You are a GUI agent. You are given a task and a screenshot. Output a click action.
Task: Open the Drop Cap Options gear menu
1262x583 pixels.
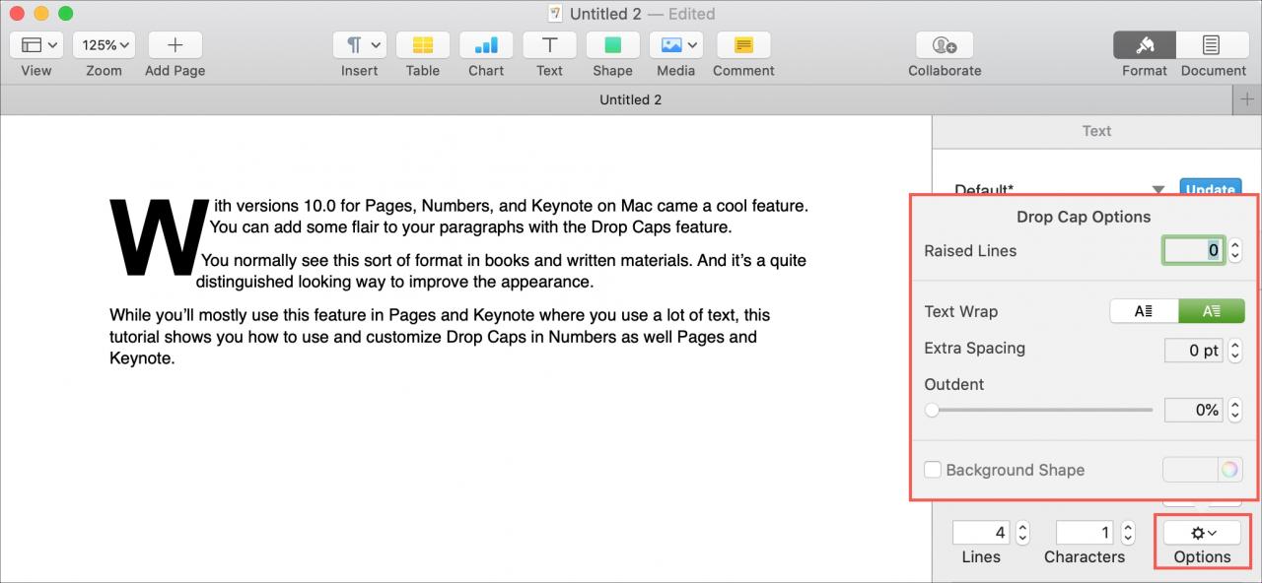1202,533
